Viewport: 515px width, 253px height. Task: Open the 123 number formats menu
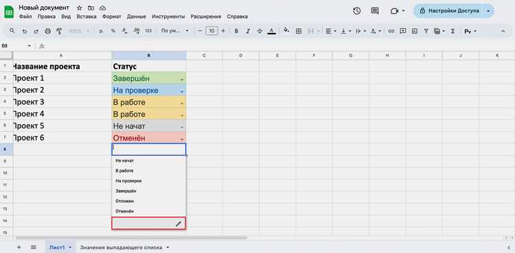pyautogui.click(x=148, y=31)
